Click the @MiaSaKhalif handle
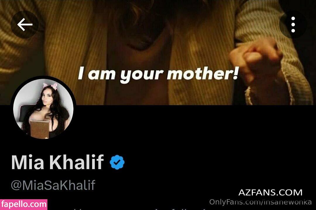316x210 pixels. coord(53,185)
